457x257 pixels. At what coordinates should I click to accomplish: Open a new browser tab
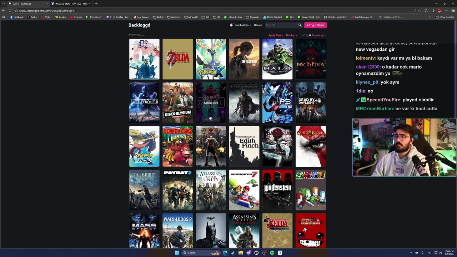[x=96, y=4]
